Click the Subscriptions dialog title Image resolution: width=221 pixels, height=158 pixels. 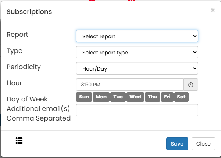(x=29, y=12)
